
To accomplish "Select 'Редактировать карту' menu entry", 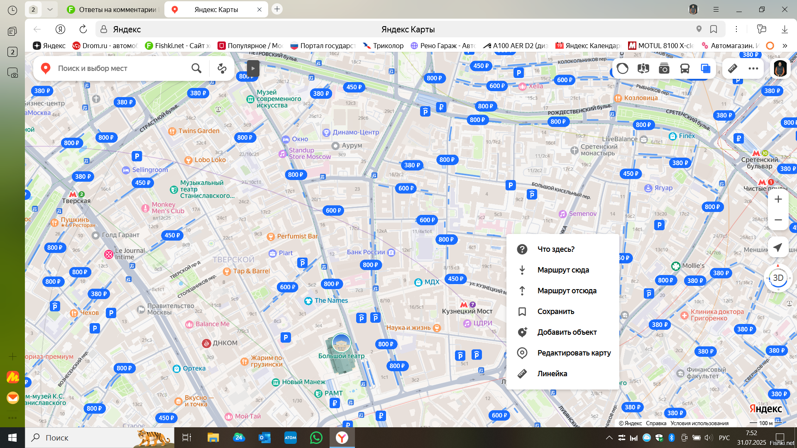I will point(562,353).
